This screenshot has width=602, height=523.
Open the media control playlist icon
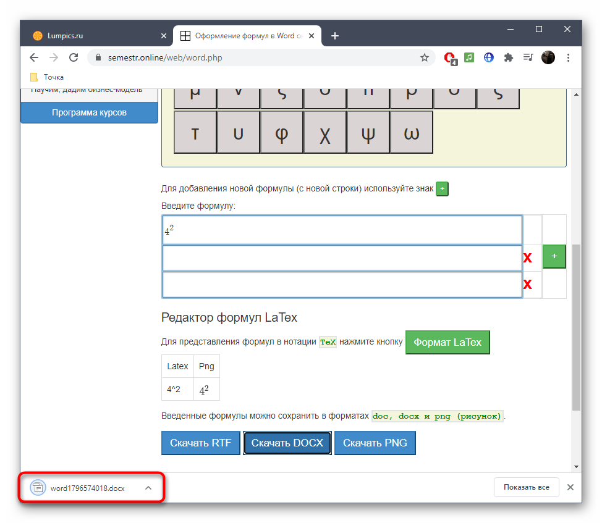(x=528, y=57)
